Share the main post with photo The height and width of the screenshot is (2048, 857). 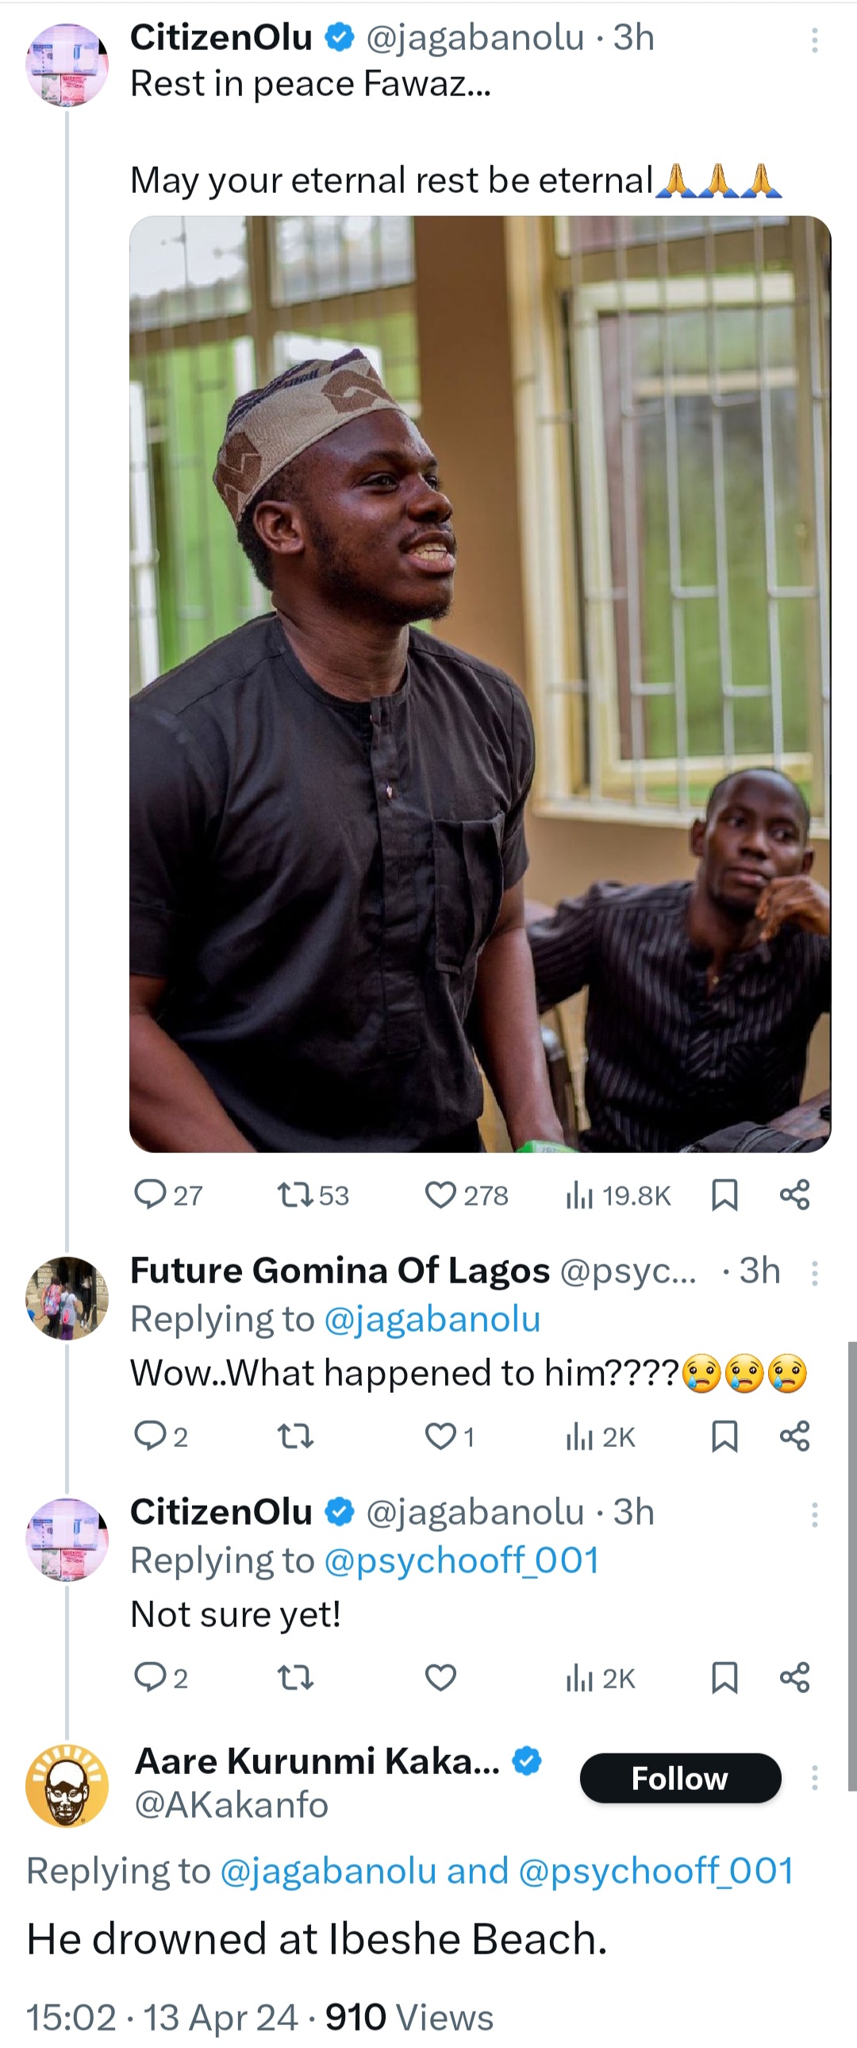pyautogui.click(x=795, y=1194)
